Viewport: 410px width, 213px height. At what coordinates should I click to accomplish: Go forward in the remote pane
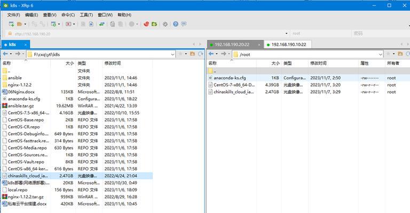point(223,54)
